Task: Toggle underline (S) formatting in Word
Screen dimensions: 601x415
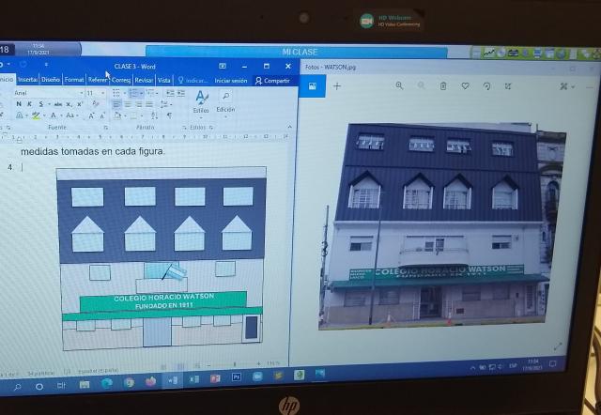Action: pyautogui.click(x=40, y=104)
